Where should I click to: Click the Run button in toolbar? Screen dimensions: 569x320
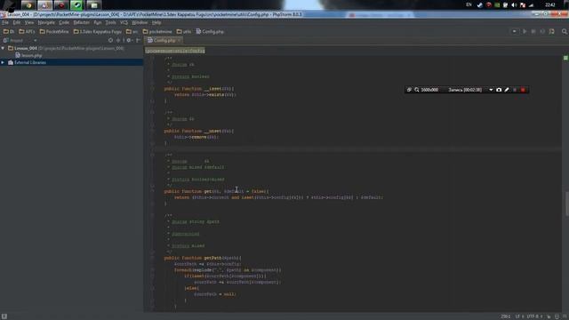click(525, 32)
